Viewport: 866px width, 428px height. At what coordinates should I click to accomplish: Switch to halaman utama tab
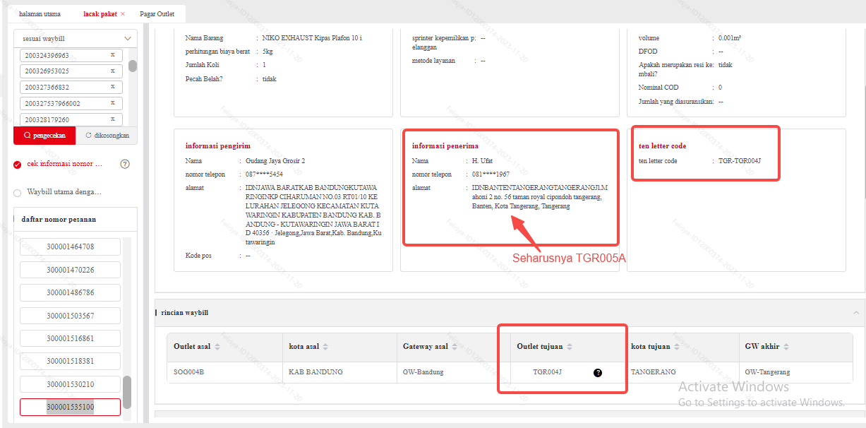(40, 14)
